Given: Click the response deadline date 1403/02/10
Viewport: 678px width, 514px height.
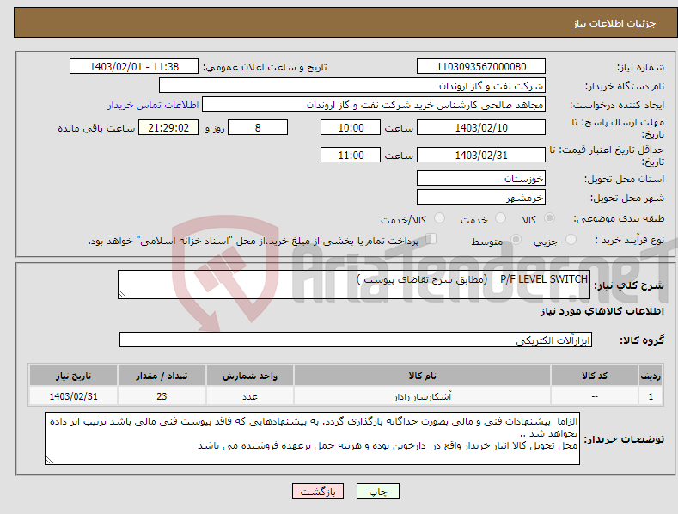Looking at the screenshot, I should point(481,127).
